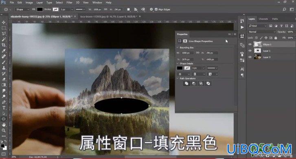Image resolution: width=296 pixels, height=159 pixels.
Task: Select the Clone Stamp tool
Action: [x=4, y=68]
